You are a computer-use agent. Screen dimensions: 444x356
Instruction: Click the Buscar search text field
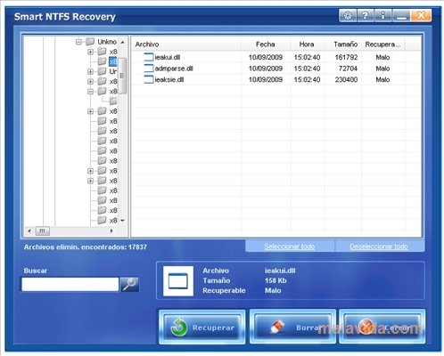[x=70, y=284]
